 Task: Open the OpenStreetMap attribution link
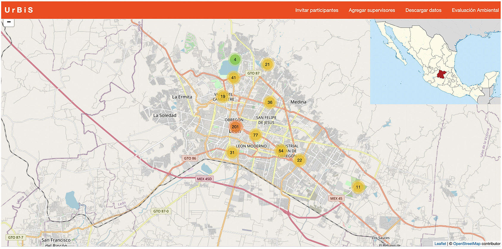click(x=467, y=244)
